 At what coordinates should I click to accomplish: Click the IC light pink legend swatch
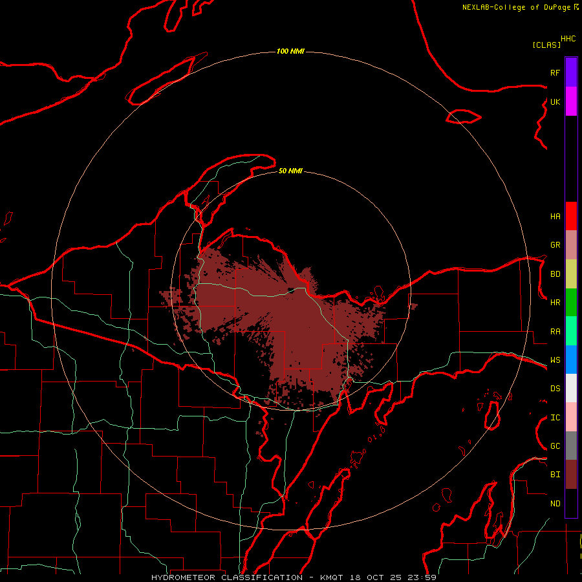coord(571,417)
